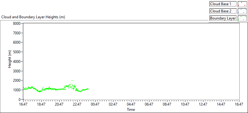Click the outlier green data point near 2000 m
The width and height of the screenshot is (248, 113).
click(x=72, y=80)
